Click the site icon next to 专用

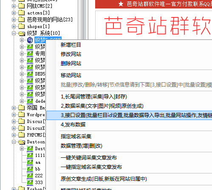click(x=30, y=53)
